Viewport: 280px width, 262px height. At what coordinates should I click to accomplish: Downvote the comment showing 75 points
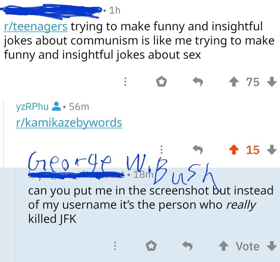[271, 82]
